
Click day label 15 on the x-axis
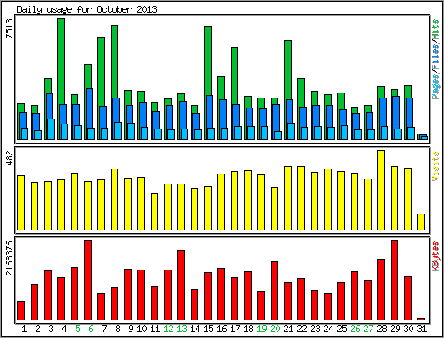pos(208,329)
